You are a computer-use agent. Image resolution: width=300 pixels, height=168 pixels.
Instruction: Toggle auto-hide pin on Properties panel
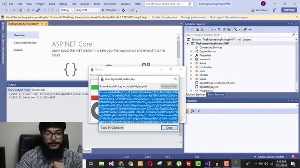292,101
